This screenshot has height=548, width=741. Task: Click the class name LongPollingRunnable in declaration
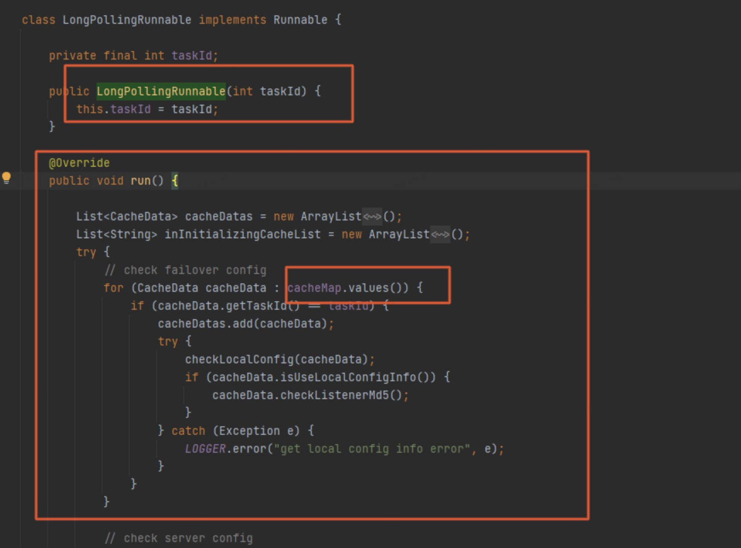click(127, 20)
